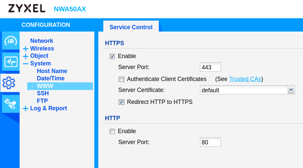Open the Network menu item
This screenshot has width=303, height=168.
tap(42, 41)
